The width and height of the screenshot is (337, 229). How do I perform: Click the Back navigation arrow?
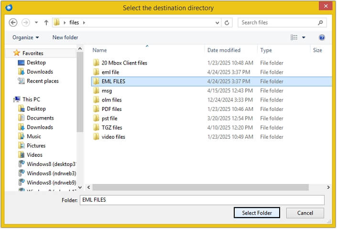[x=13, y=22]
